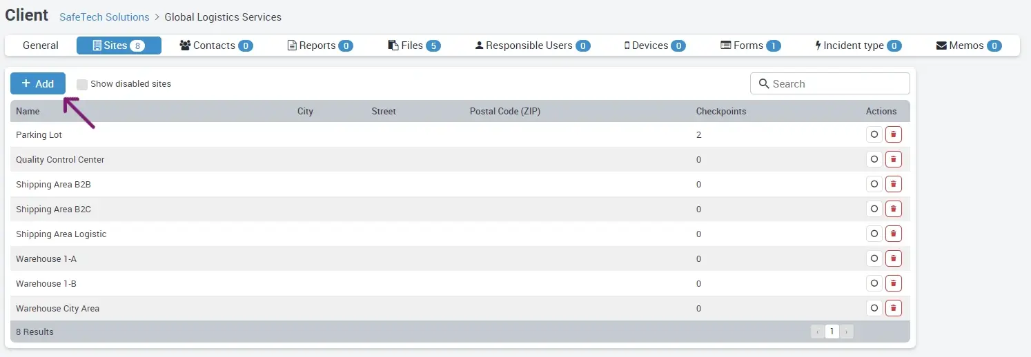Select page 1 in pagination
Viewport: 1031px width, 357px height.
coord(832,331)
